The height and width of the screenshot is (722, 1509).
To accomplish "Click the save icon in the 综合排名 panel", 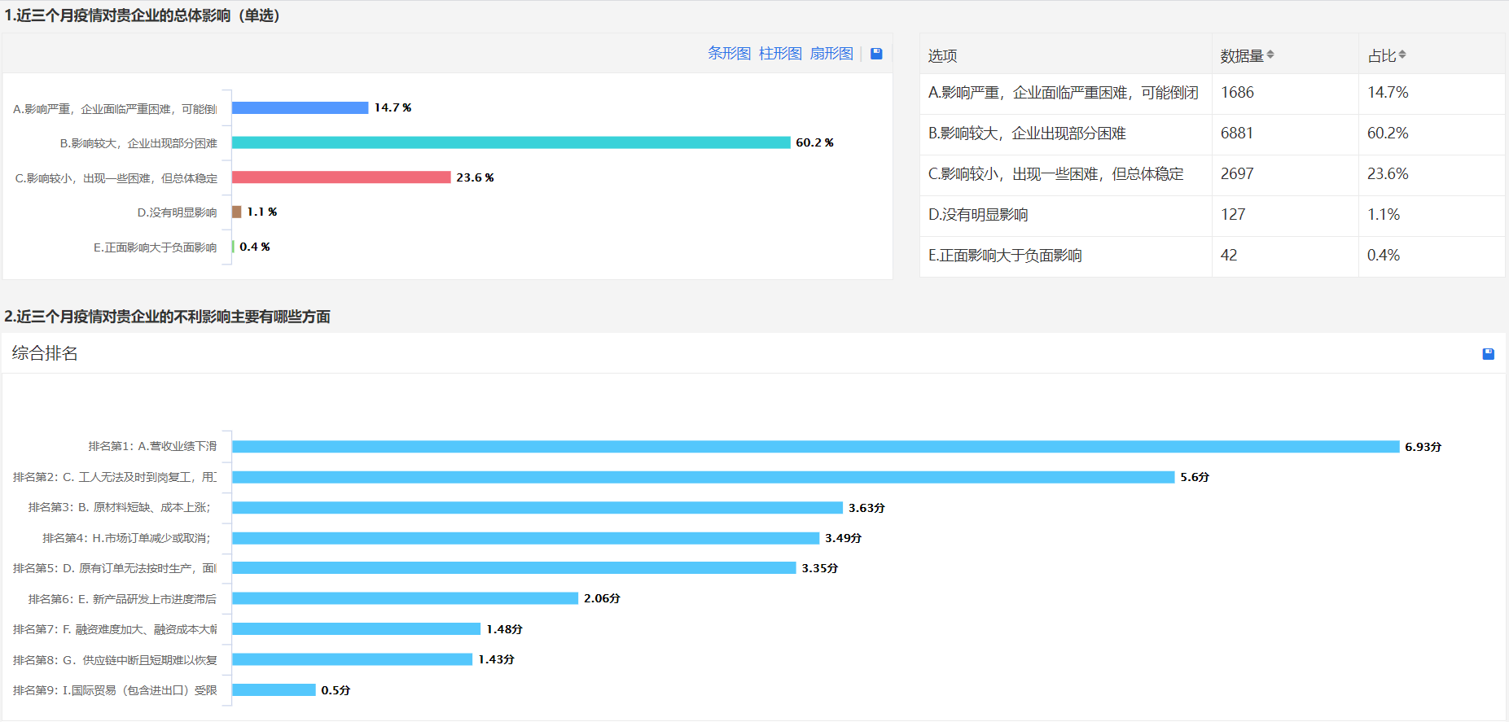I will [x=1488, y=354].
